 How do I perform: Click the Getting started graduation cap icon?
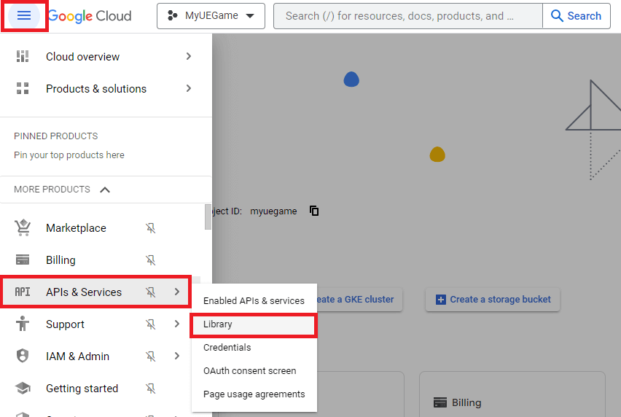click(x=23, y=388)
